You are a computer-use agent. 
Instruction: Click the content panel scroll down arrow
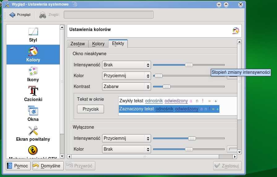click(x=239, y=152)
